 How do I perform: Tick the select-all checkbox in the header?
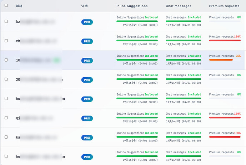(6, 5)
